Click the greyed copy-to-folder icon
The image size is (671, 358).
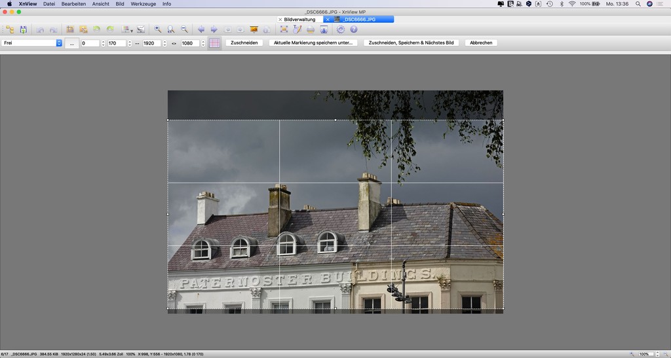[267, 29]
